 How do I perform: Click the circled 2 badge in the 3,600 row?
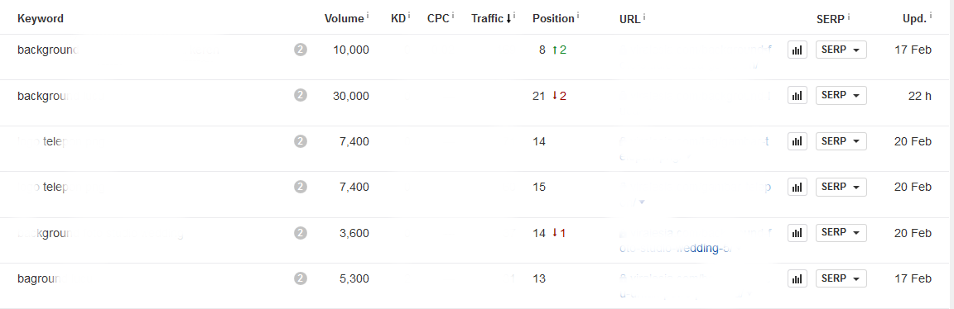[x=300, y=233]
